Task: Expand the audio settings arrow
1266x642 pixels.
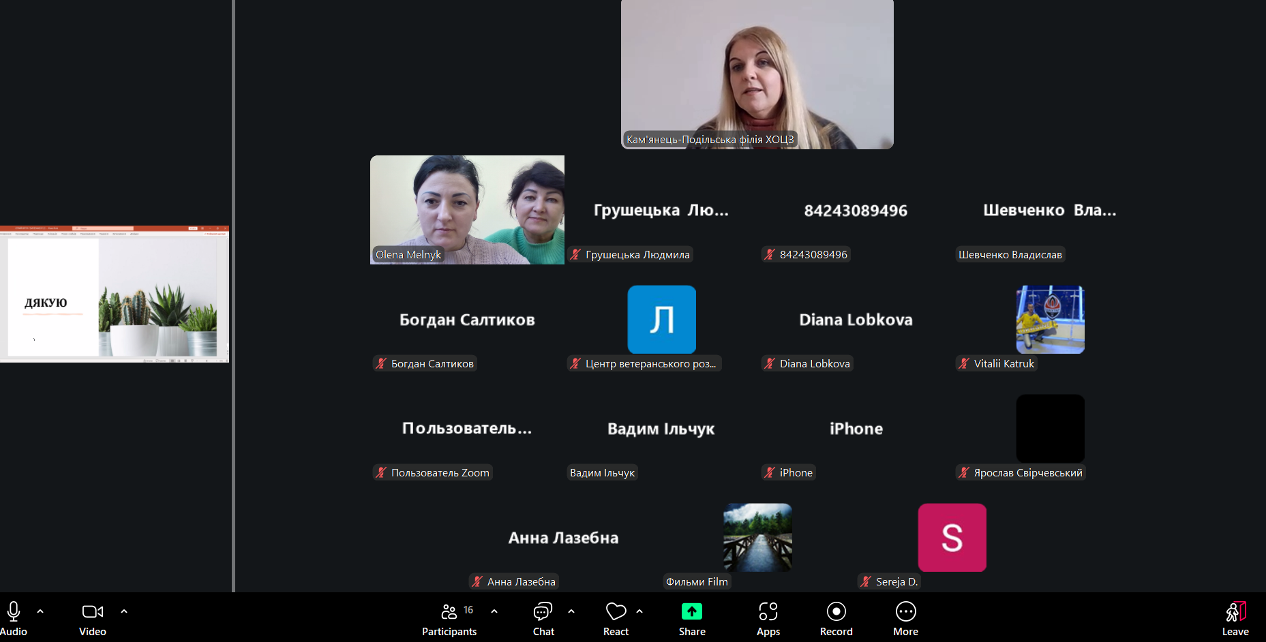Action: click(x=40, y=611)
